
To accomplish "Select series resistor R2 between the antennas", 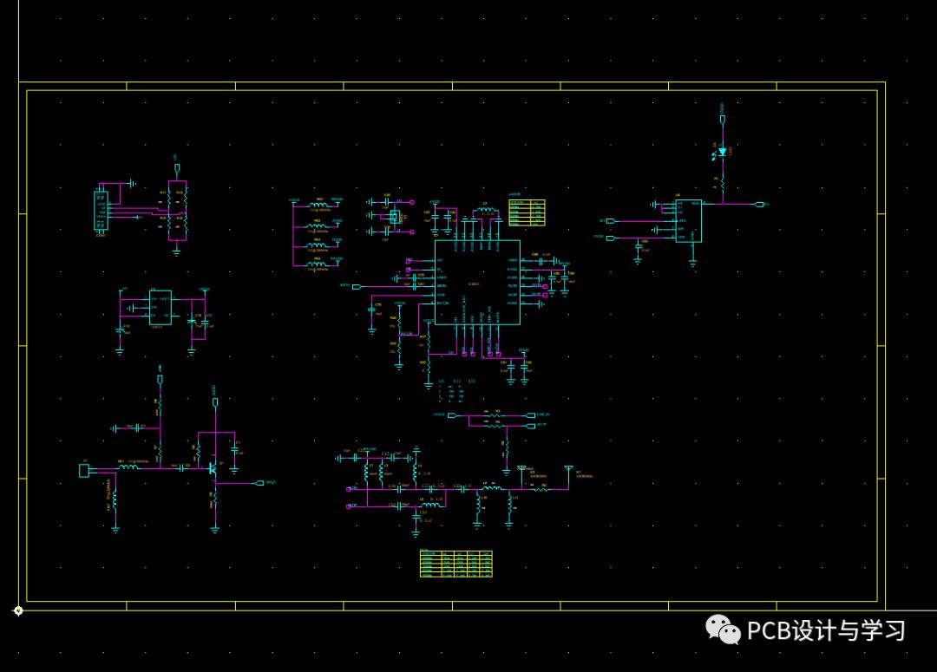I will [541, 489].
